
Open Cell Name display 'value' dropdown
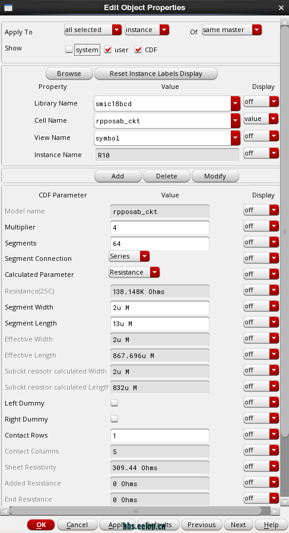261,119
